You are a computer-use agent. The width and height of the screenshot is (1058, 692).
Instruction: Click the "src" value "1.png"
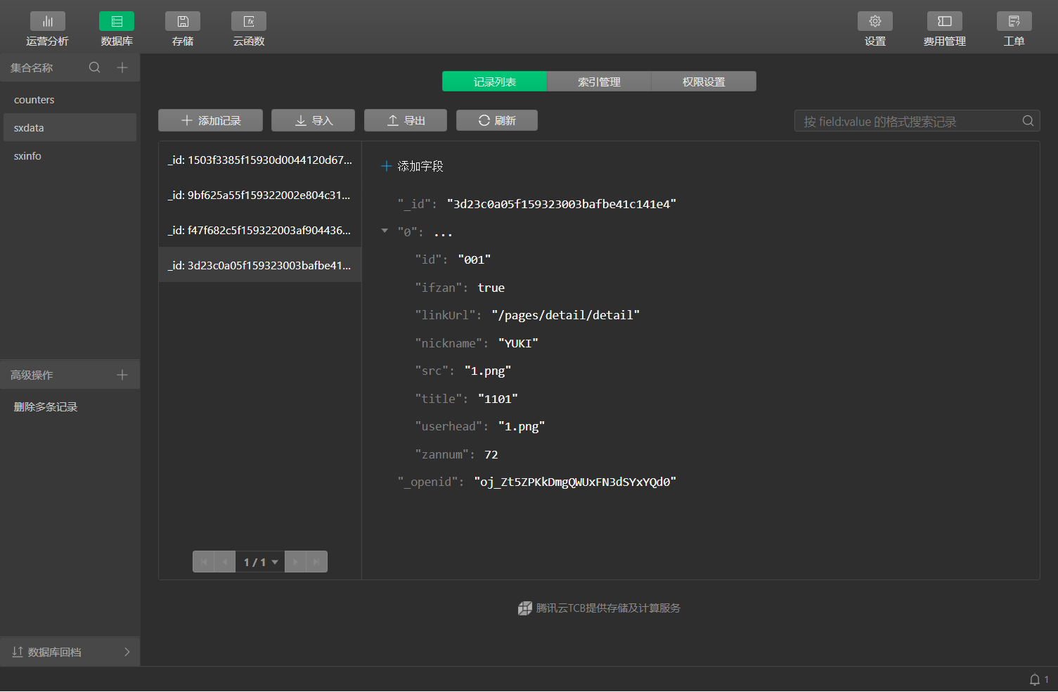click(488, 371)
